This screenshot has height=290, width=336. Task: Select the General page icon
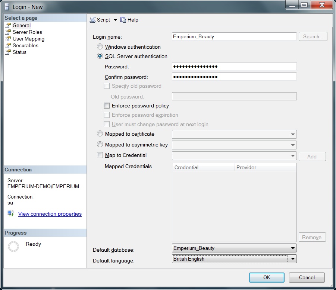click(x=8, y=25)
